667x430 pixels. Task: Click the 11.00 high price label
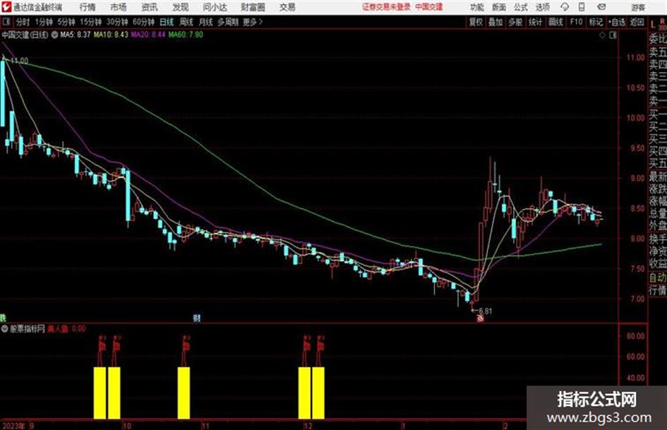click(19, 61)
